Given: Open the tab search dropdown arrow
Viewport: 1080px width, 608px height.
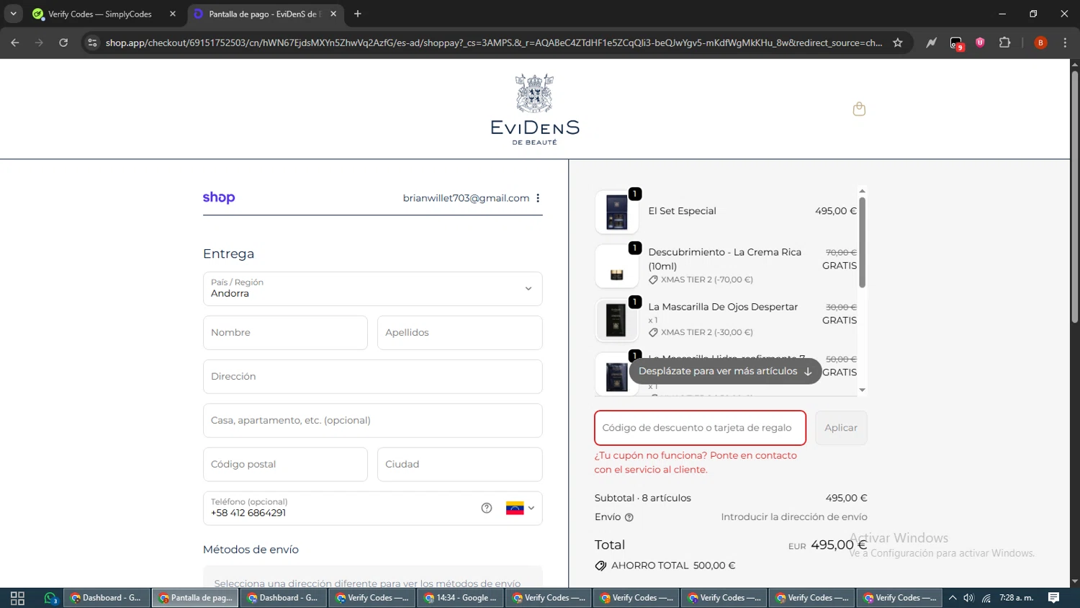Looking at the screenshot, I should pyautogui.click(x=13, y=14).
